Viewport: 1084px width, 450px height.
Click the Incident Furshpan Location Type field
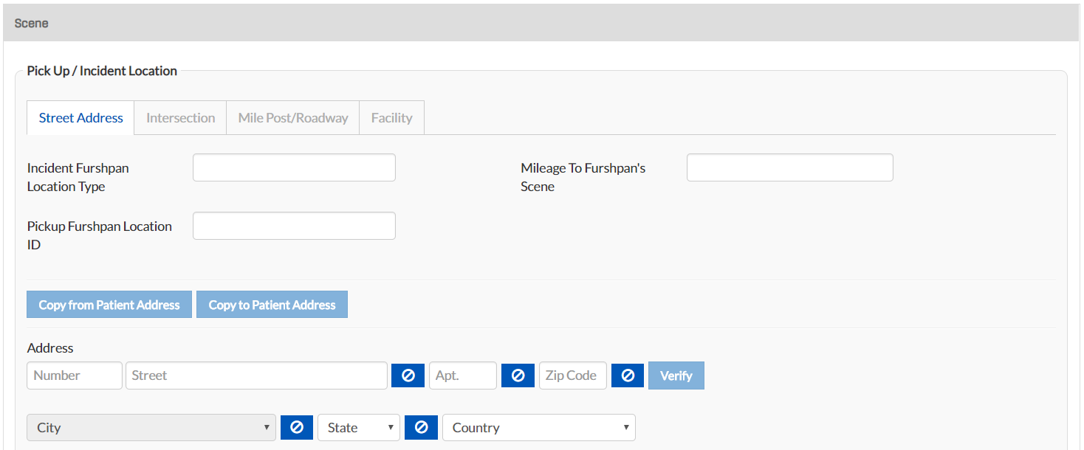coord(293,167)
